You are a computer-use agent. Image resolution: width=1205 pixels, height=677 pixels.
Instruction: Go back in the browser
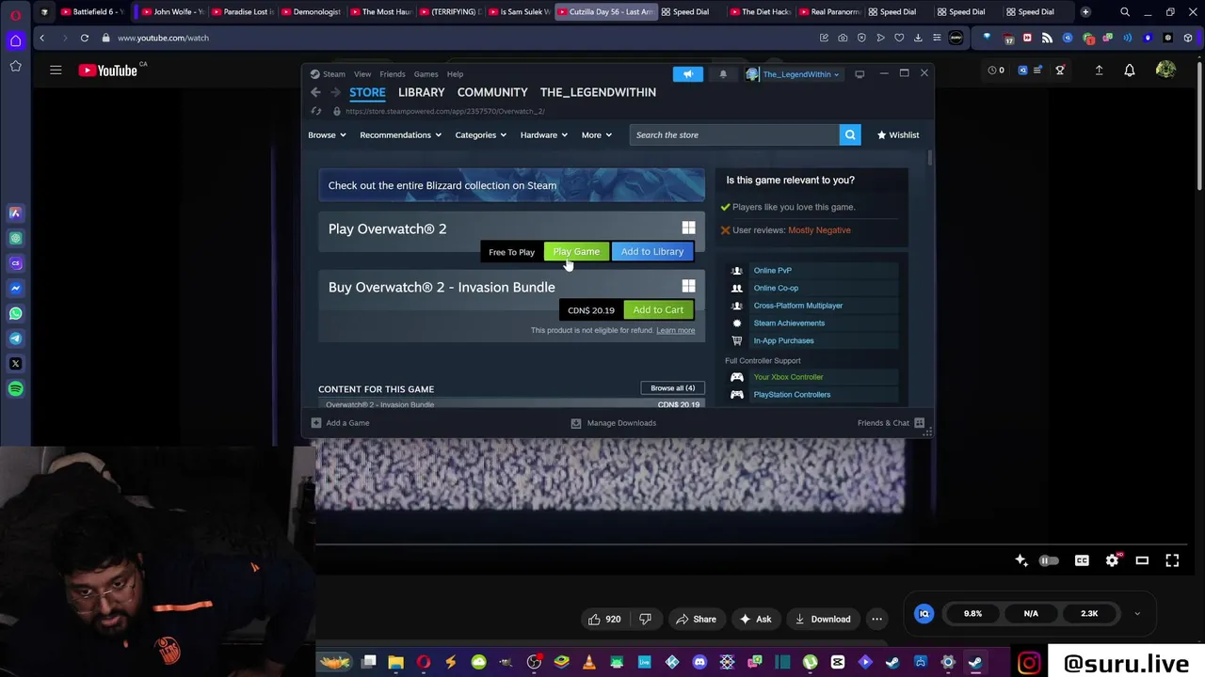click(41, 38)
